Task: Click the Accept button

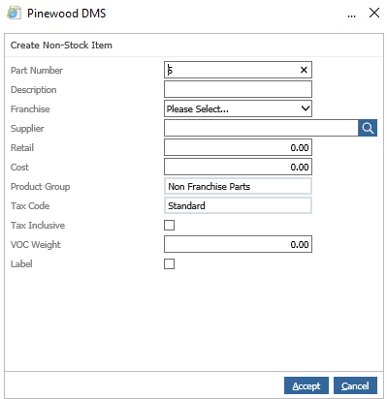Action: 306,385
